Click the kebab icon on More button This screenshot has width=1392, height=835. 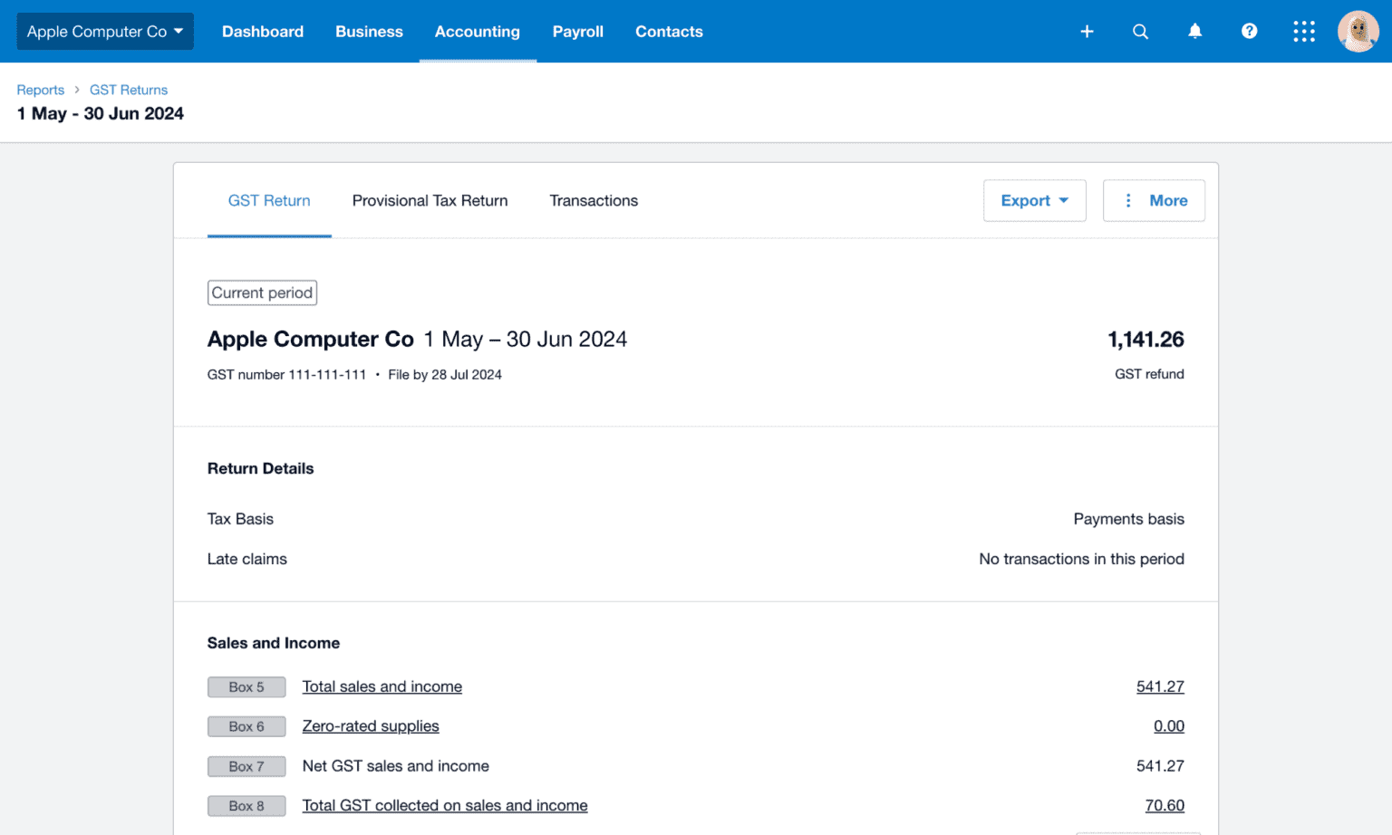(1127, 200)
